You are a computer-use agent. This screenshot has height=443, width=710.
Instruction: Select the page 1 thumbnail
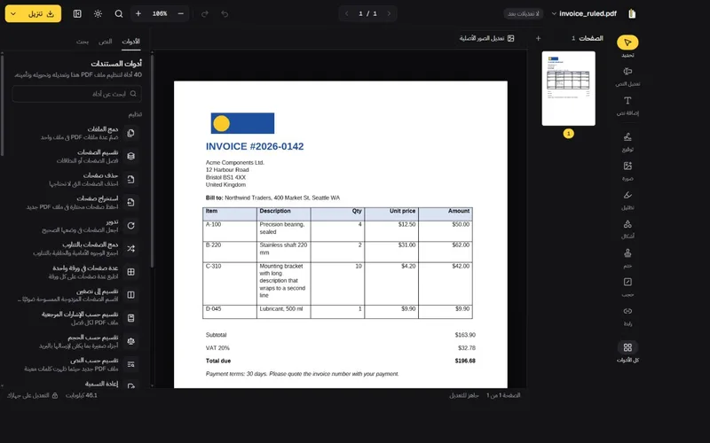(568, 88)
